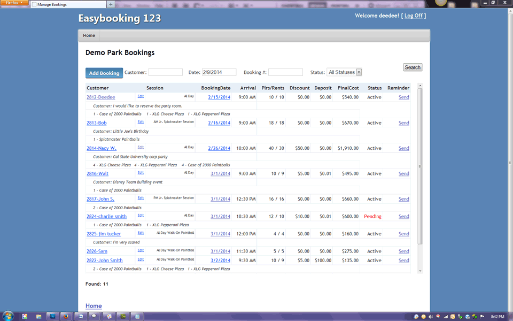Send reminder for 2813-Bob

404,123
